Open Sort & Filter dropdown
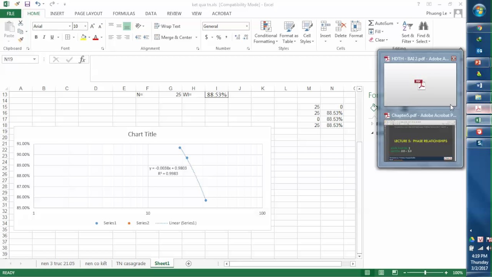 click(408, 32)
